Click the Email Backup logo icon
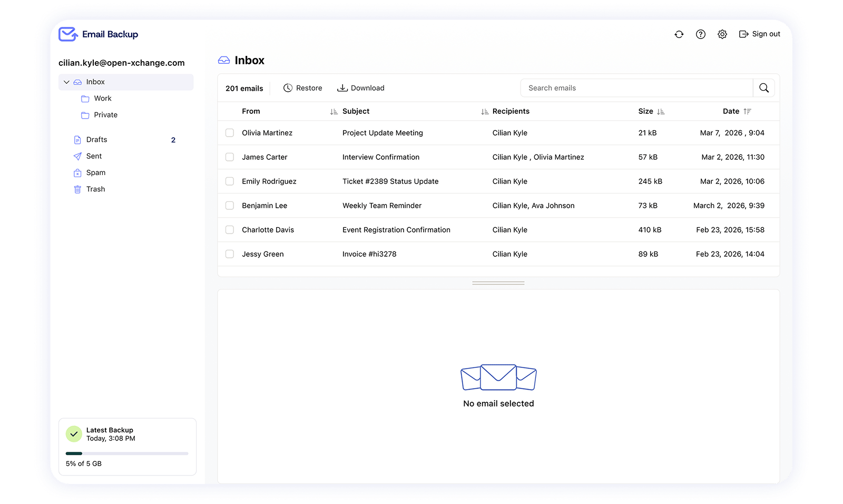The height and width of the screenshot is (504, 843). (68, 34)
